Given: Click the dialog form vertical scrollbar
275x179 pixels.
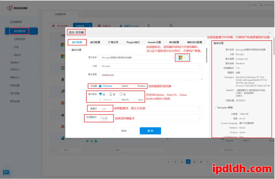Looking at the screenshot, I should (x=207, y=55).
